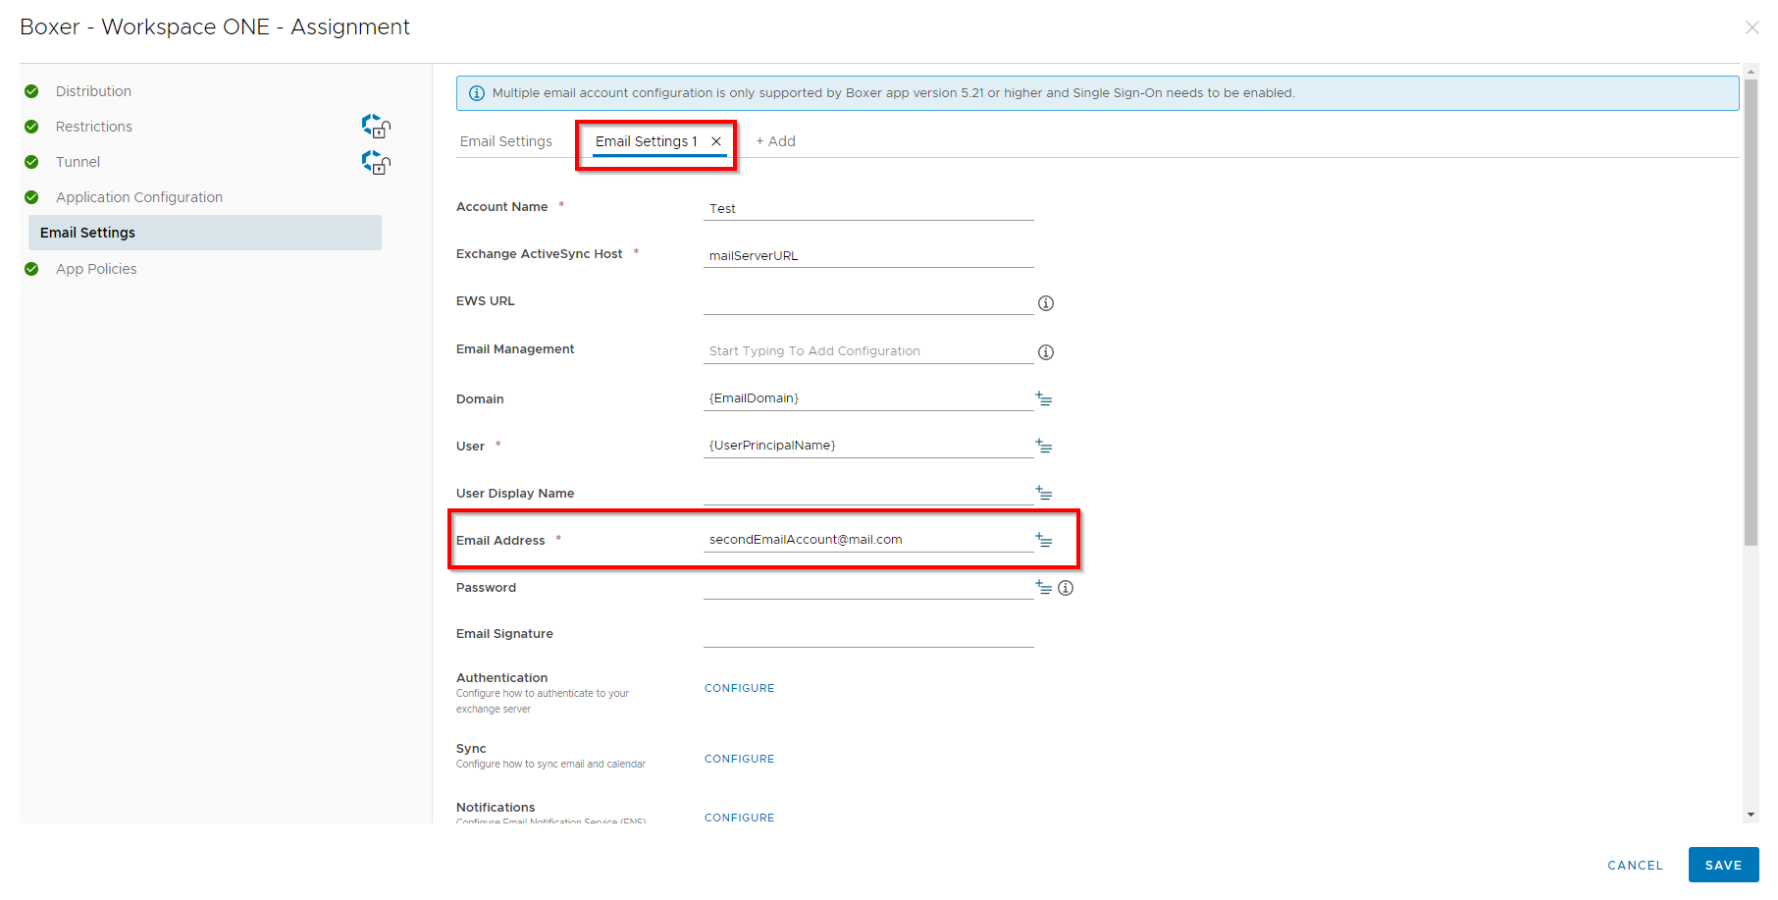The image size is (1778, 900).
Task: Switch to the first Email Settings tab
Action: coord(506,141)
